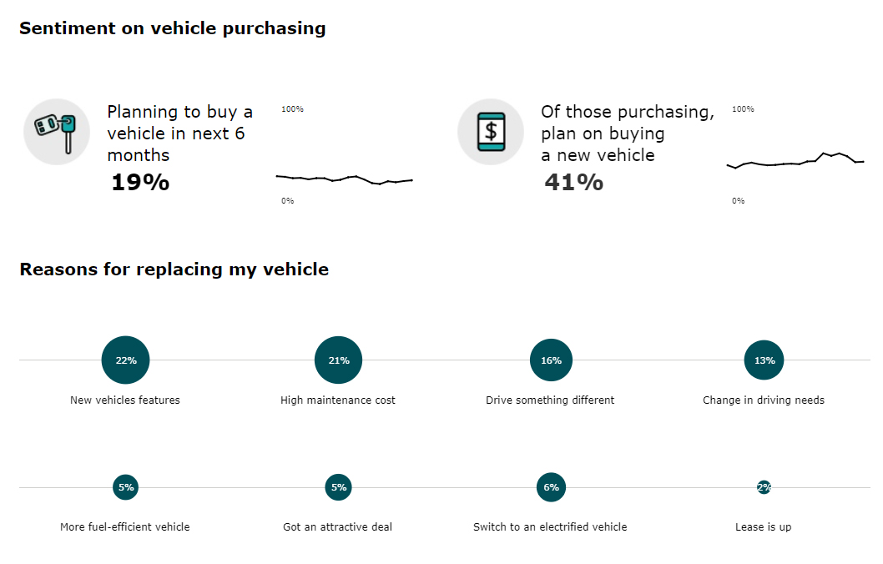Screen dimensions: 883x564
Task: Click the 'High maintenance cost' label
Action: tap(338, 400)
